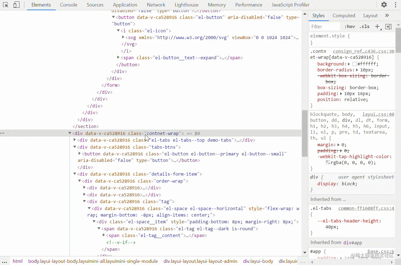This screenshot has height=265, width=401.
Task: Click the breadcrumb overflow ellipsis at bottom left
Action: coord(4,261)
